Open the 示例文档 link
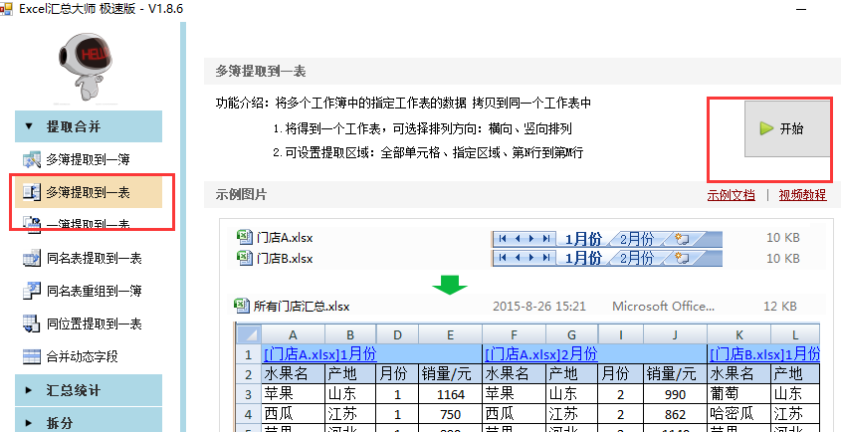841x432 pixels. (x=732, y=195)
